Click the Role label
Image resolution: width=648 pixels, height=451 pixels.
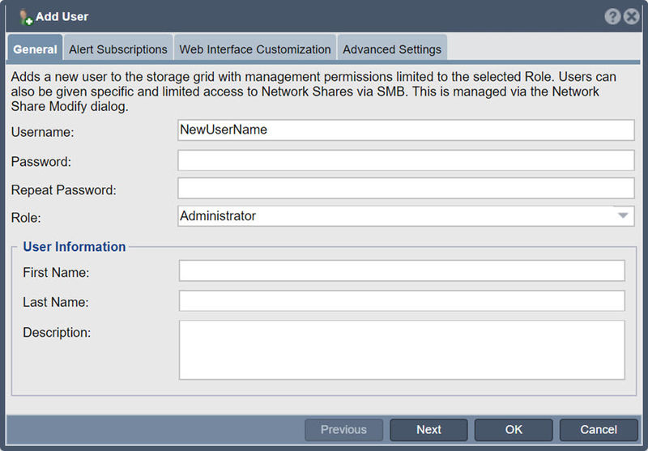tap(26, 218)
